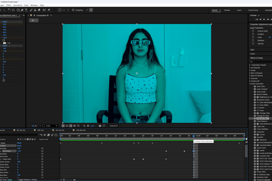This screenshot has height=181, width=272.
Task: Click the Green-Green pick whip spiral icon
Action: [x=42, y=162]
